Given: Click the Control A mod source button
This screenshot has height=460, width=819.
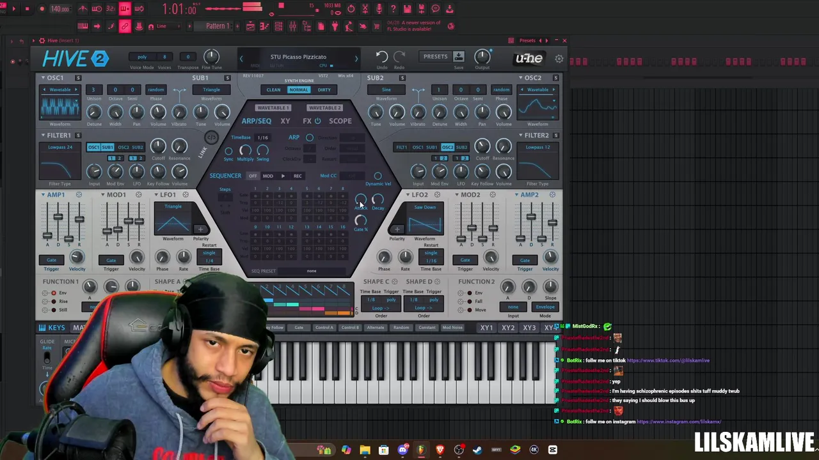Looking at the screenshot, I should [324, 328].
